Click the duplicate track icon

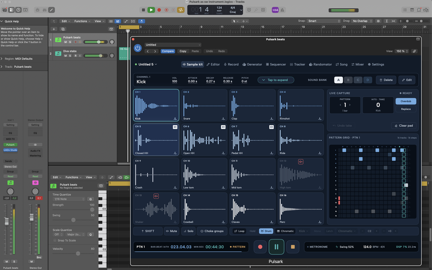tap(63, 29)
